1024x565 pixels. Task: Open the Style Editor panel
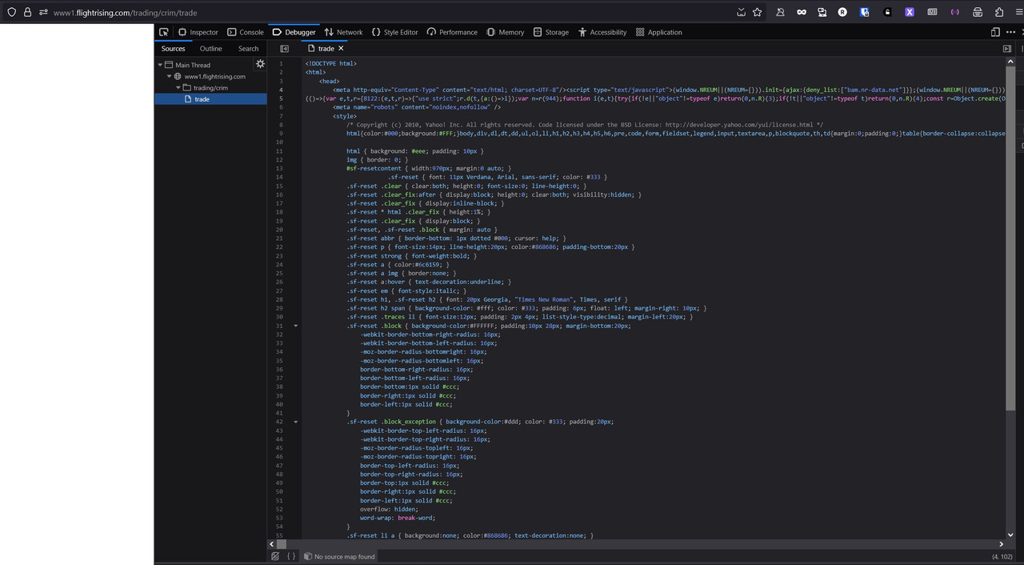coord(394,32)
